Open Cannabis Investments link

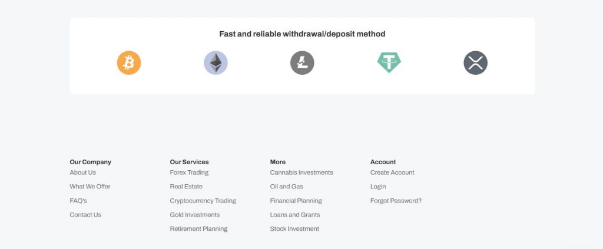(301, 172)
